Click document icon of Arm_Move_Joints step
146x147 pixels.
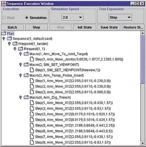tap(32, 59)
